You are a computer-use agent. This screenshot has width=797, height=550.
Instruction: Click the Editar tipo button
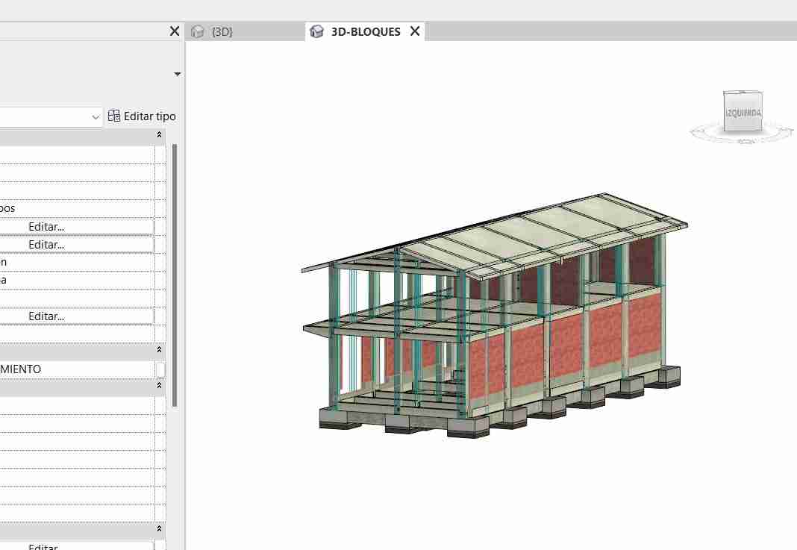pyautogui.click(x=143, y=116)
